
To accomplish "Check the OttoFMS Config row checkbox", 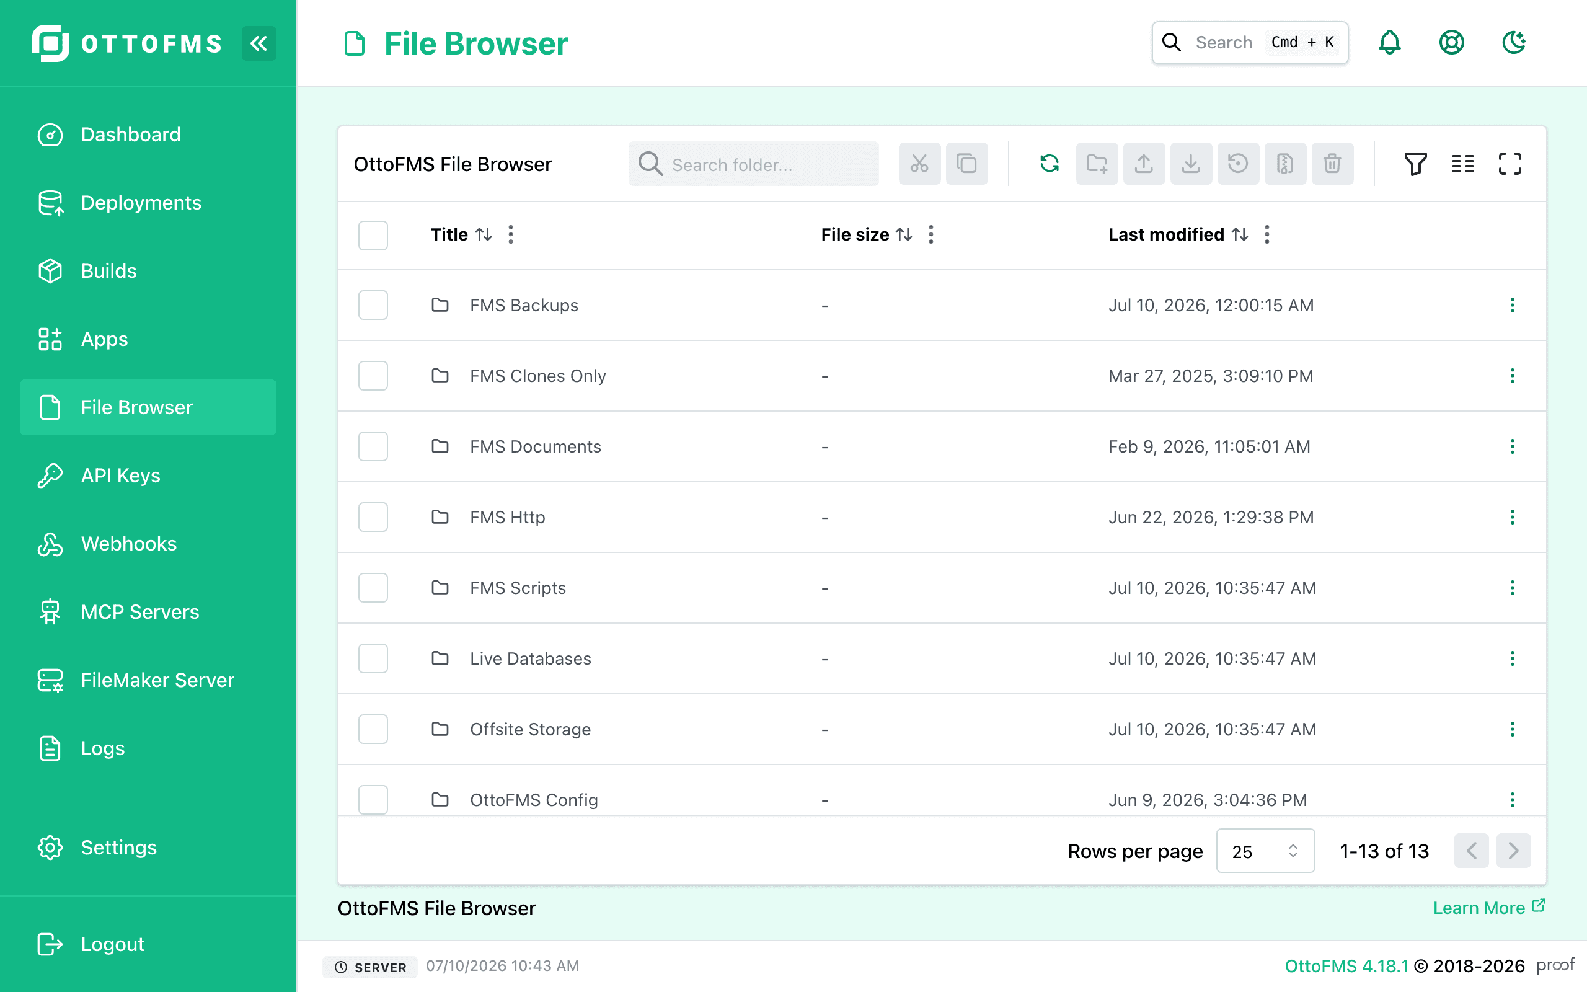I will coord(373,800).
